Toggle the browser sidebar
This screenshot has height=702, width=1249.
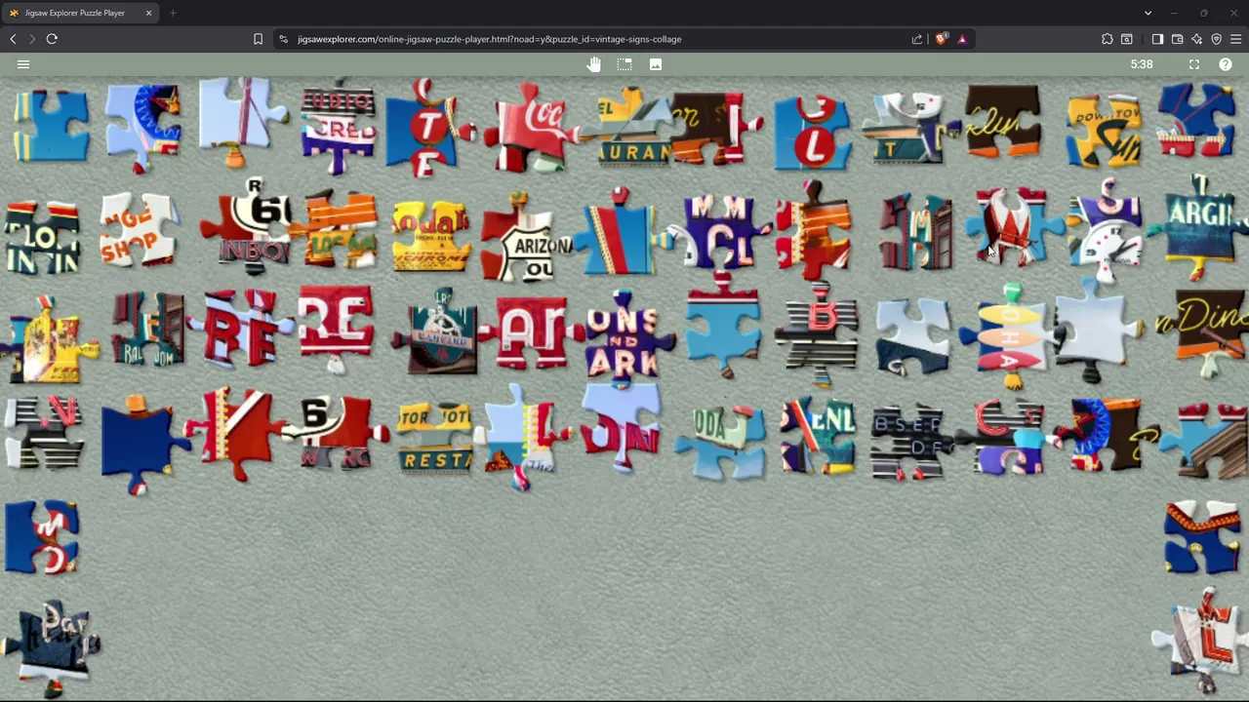point(1157,39)
